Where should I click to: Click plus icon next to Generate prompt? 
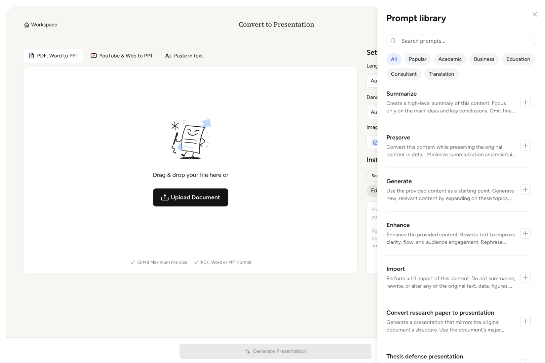tap(525, 190)
